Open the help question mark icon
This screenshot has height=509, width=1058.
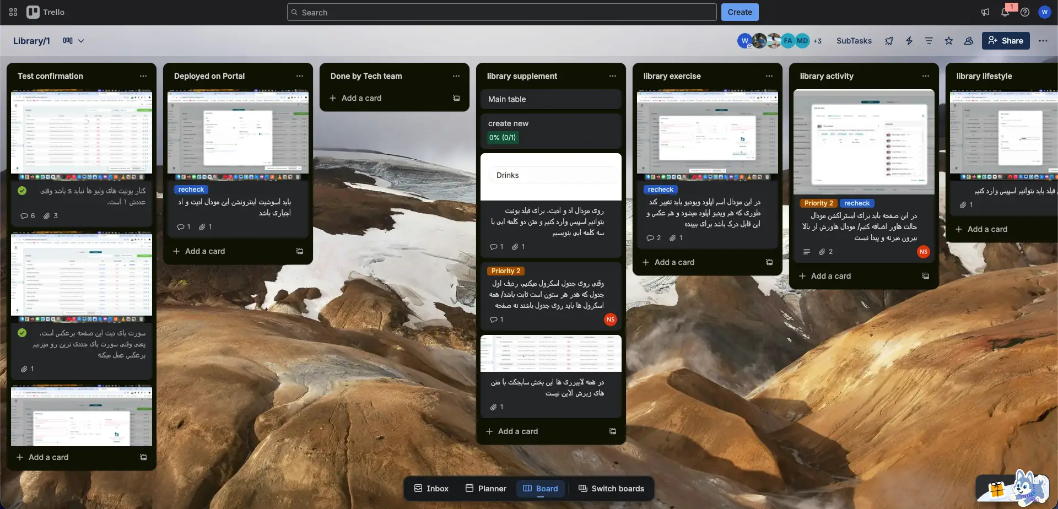(1025, 12)
